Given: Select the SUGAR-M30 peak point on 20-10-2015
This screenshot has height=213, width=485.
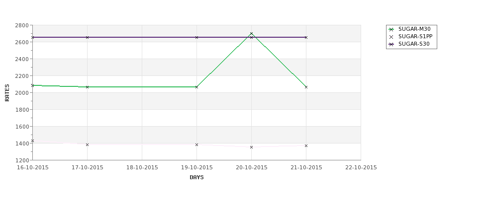Looking at the screenshot, I should [x=252, y=33].
